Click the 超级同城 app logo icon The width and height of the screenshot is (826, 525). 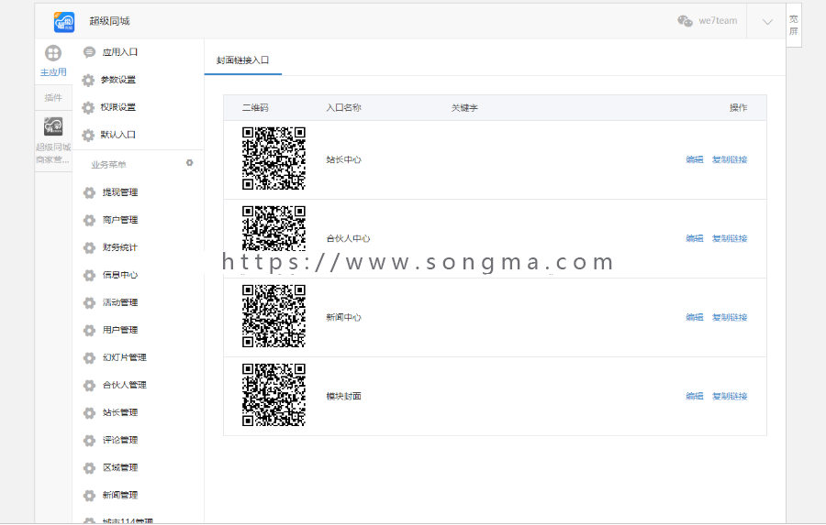point(63,22)
